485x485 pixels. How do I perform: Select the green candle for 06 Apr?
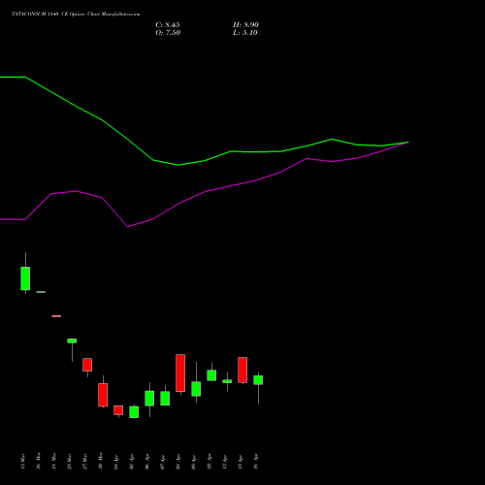(149, 399)
